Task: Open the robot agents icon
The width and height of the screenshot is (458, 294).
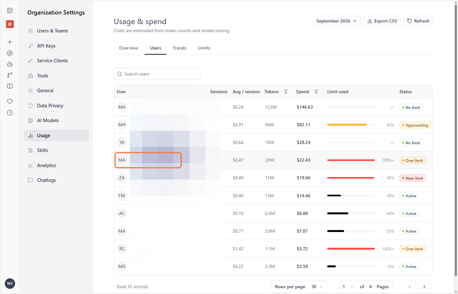Action: point(10,64)
